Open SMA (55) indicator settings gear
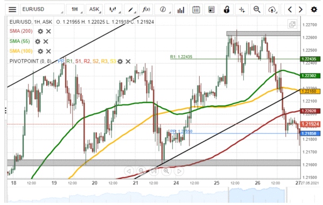This screenshot has width=323, height=205. click(38, 41)
